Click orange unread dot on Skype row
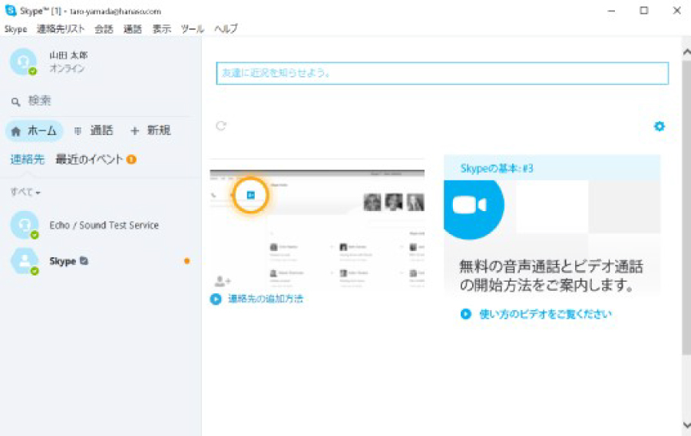This screenshot has width=691, height=436. click(187, 261)
